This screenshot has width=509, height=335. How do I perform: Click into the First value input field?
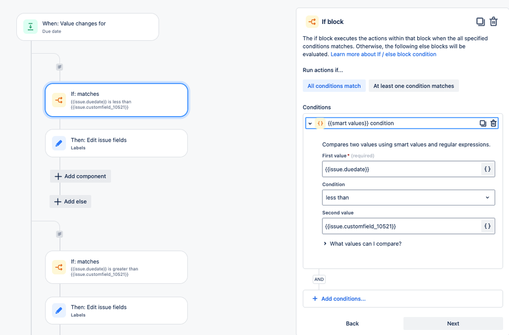(401, 169)
